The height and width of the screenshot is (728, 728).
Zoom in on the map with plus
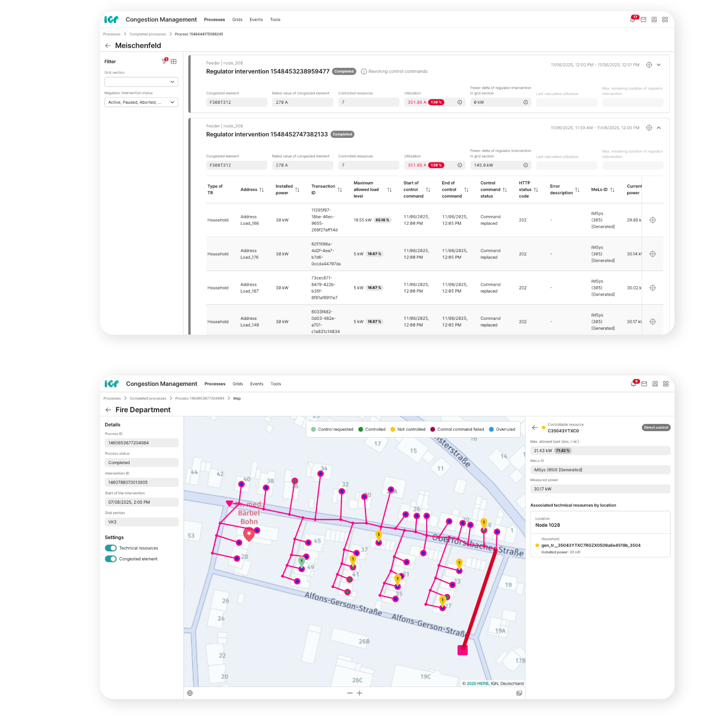click(359, 693)
